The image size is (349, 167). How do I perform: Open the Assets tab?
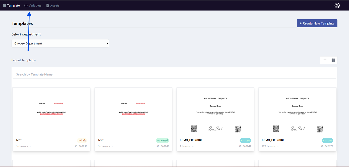[x=53, y=5]
